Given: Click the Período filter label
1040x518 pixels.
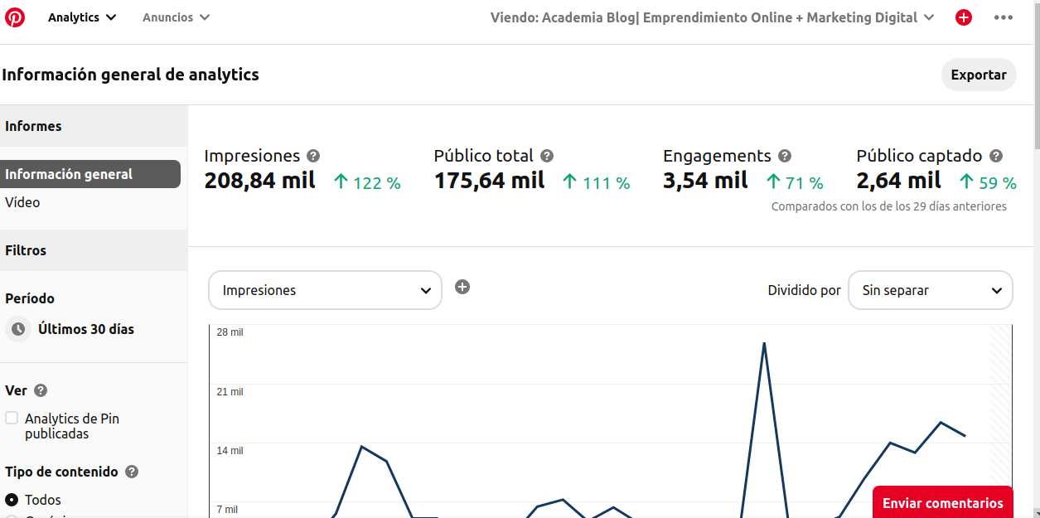Looking at the screenshot, I should (30, 298).
